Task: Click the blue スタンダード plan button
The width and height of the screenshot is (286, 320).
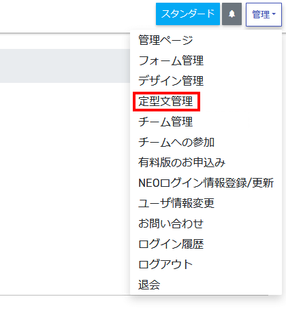Action: (188, 14)
